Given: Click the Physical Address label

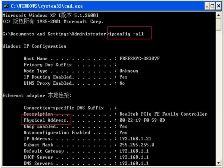Looking at the screenshot, I should coord(45,120).
